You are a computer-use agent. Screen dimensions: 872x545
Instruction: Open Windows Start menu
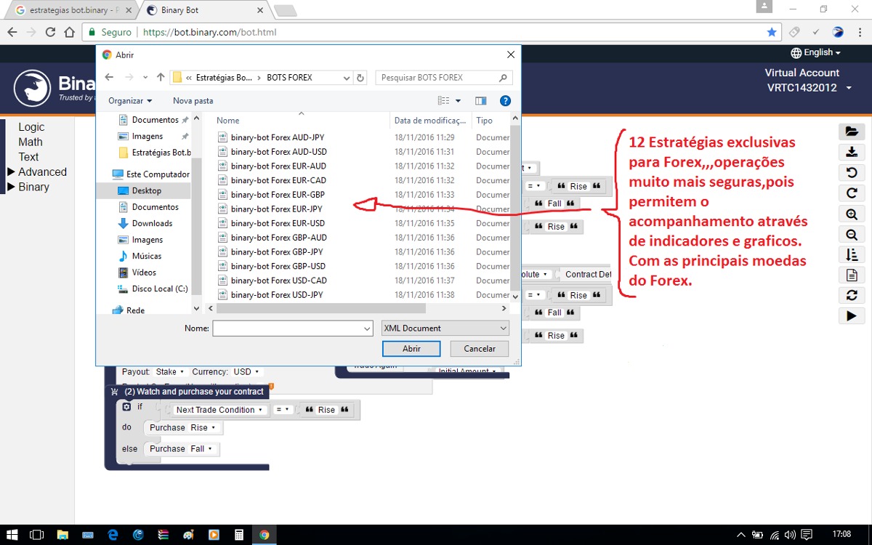(12, 535)
